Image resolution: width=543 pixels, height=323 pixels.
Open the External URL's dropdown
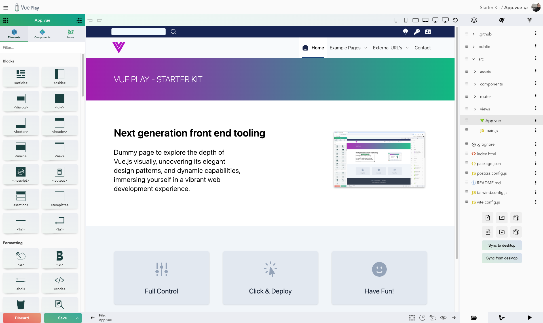pyautogui.click(x=391, y=48)
